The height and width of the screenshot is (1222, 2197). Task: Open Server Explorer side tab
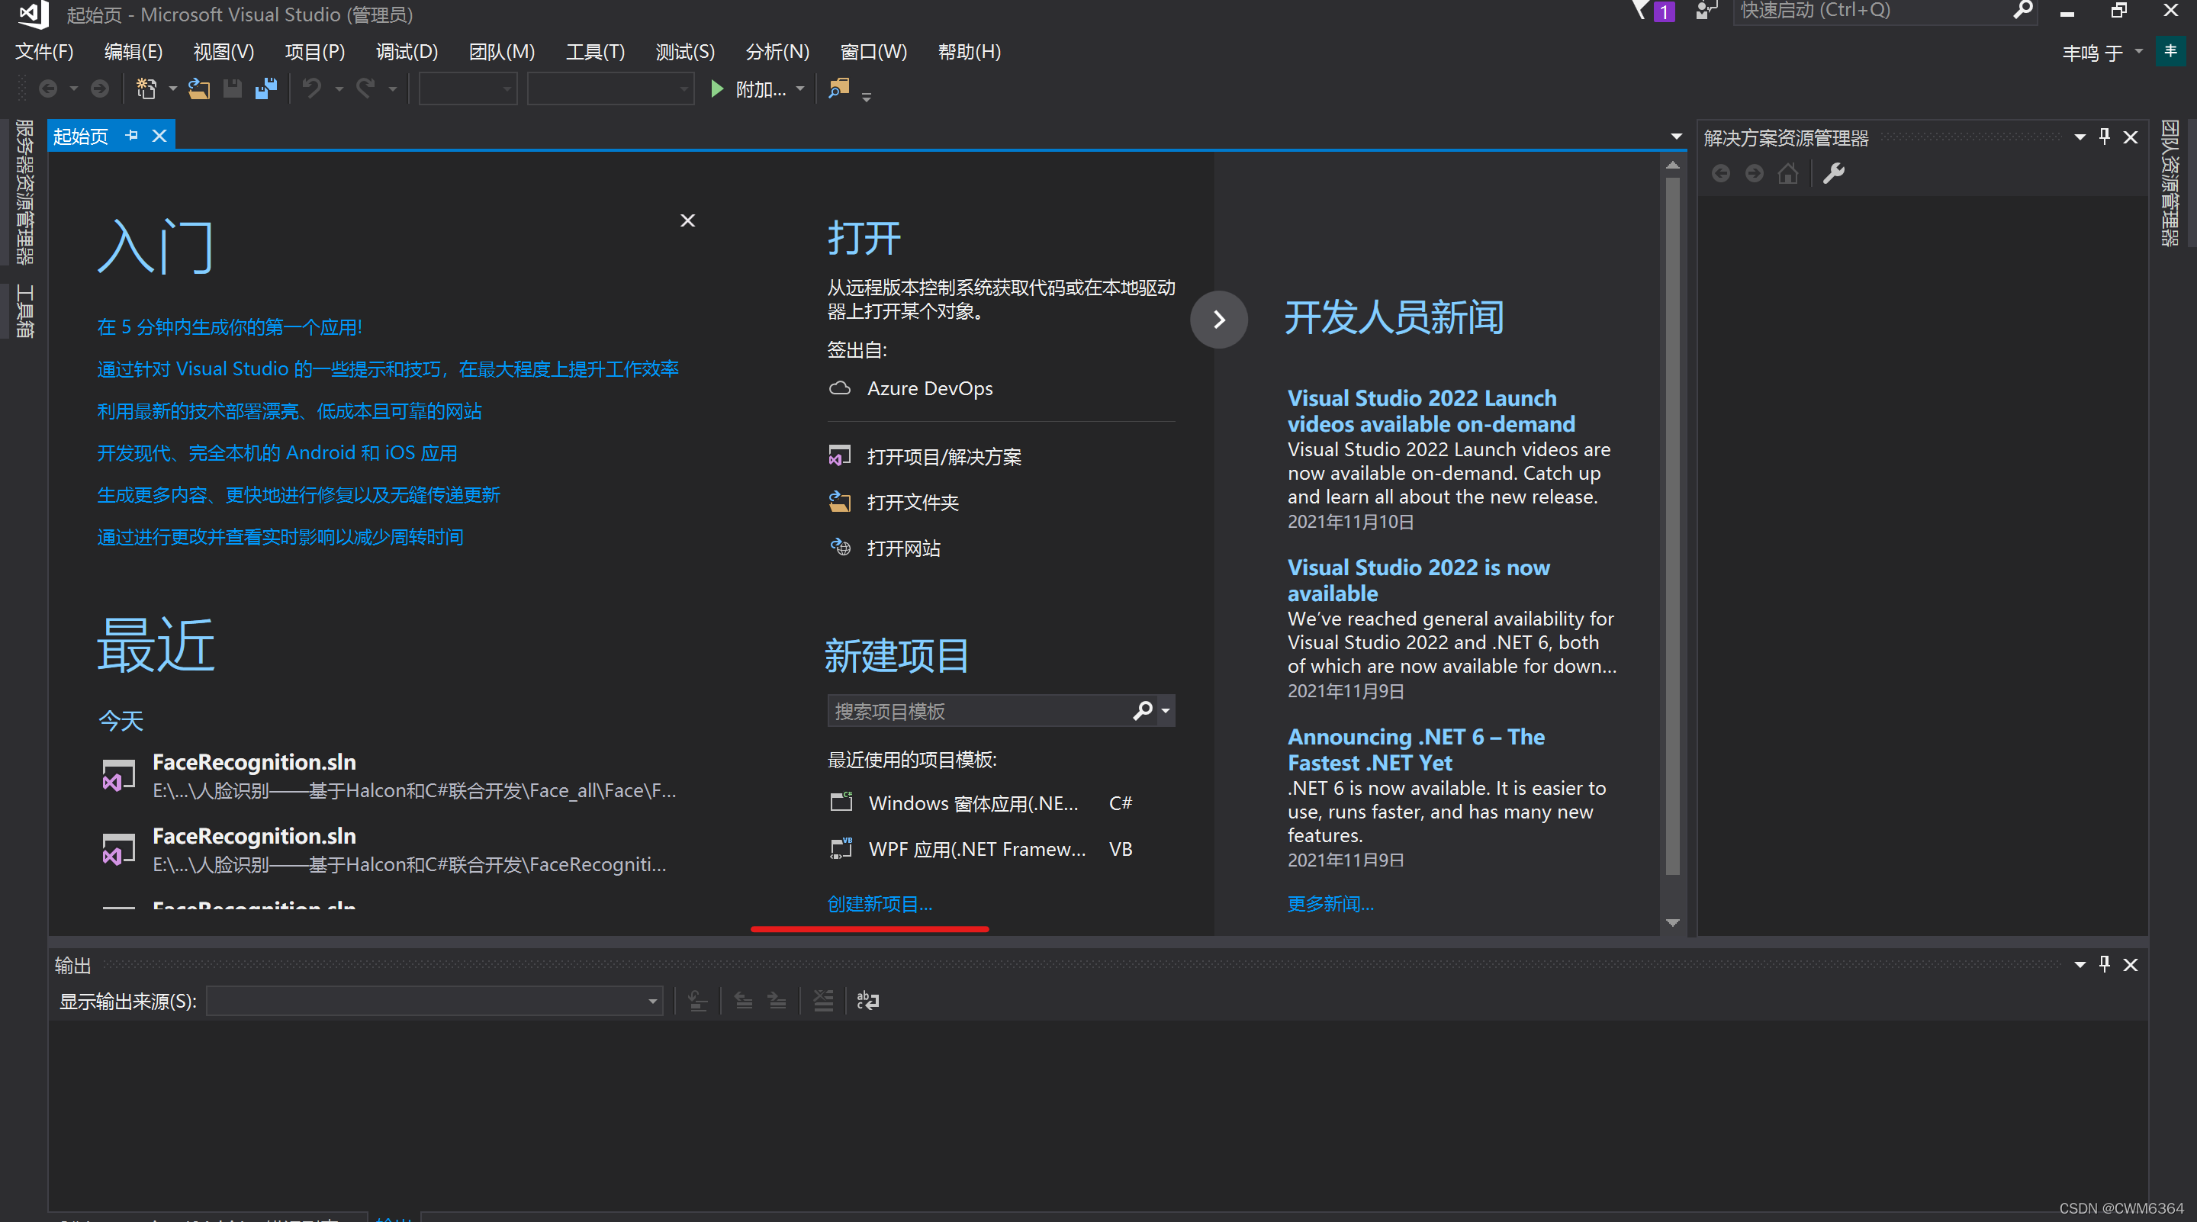pos(24,192)
